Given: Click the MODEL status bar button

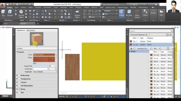Looking at the screenshot, I should 62,97.
